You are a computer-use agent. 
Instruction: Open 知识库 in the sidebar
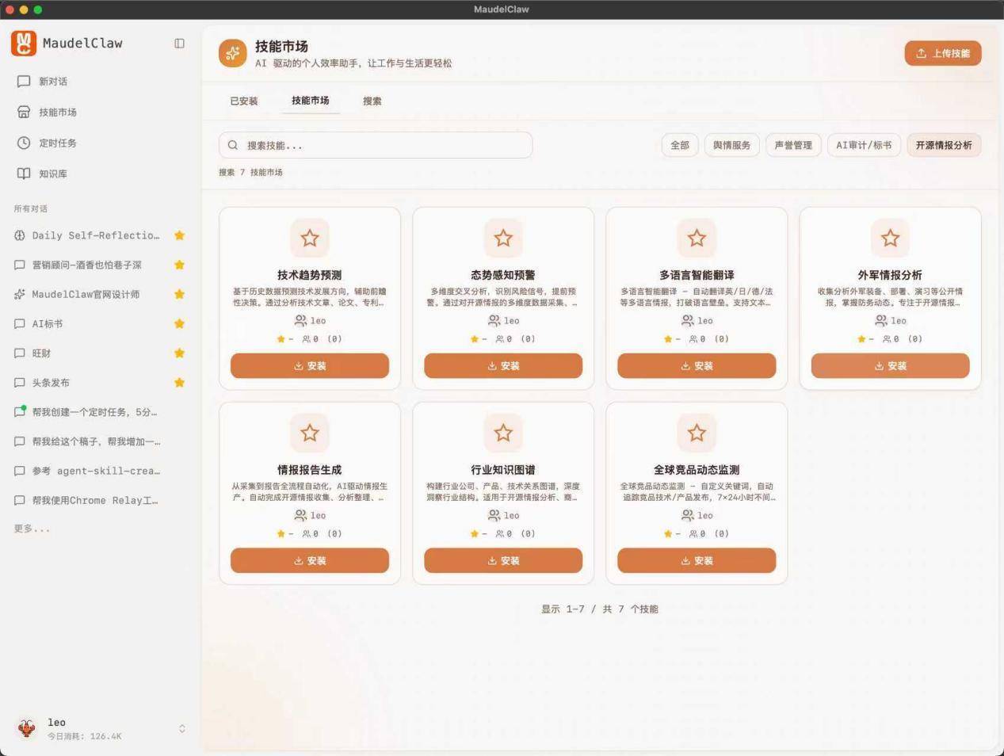pos(52,174)
